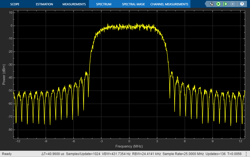Open the status bar three-dot options menu

tap(247, 154)
